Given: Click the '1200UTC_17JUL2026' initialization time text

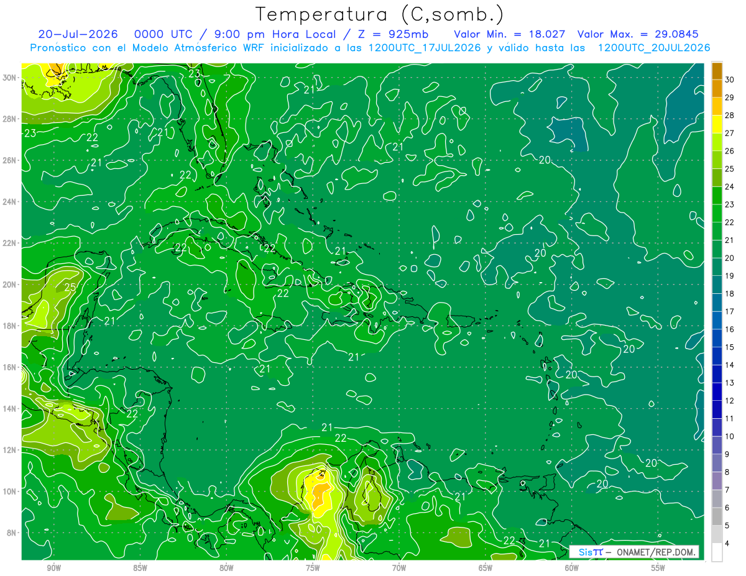Looking at the screenshot, I should 425,48.
